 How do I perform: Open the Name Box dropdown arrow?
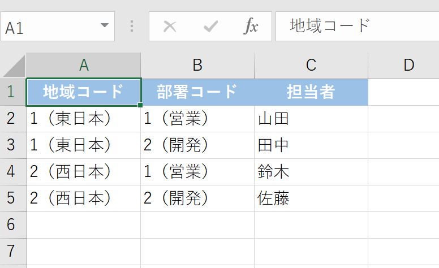(104, 26)
